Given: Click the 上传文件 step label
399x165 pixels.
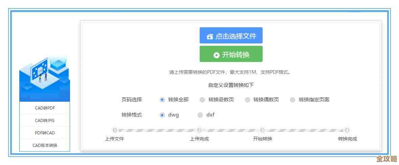Looking at the screenshot, I should click(x=114, y=139).
